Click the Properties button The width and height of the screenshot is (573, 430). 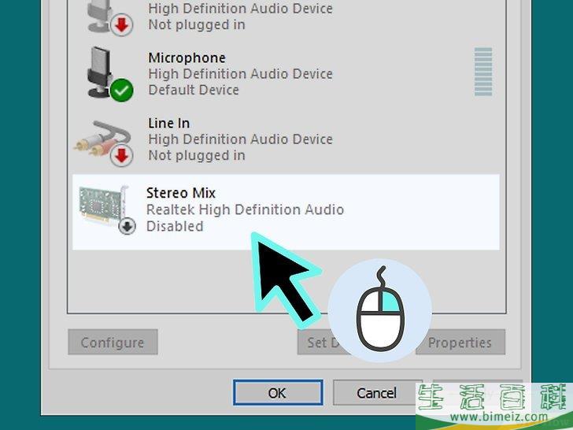point(460,343)
